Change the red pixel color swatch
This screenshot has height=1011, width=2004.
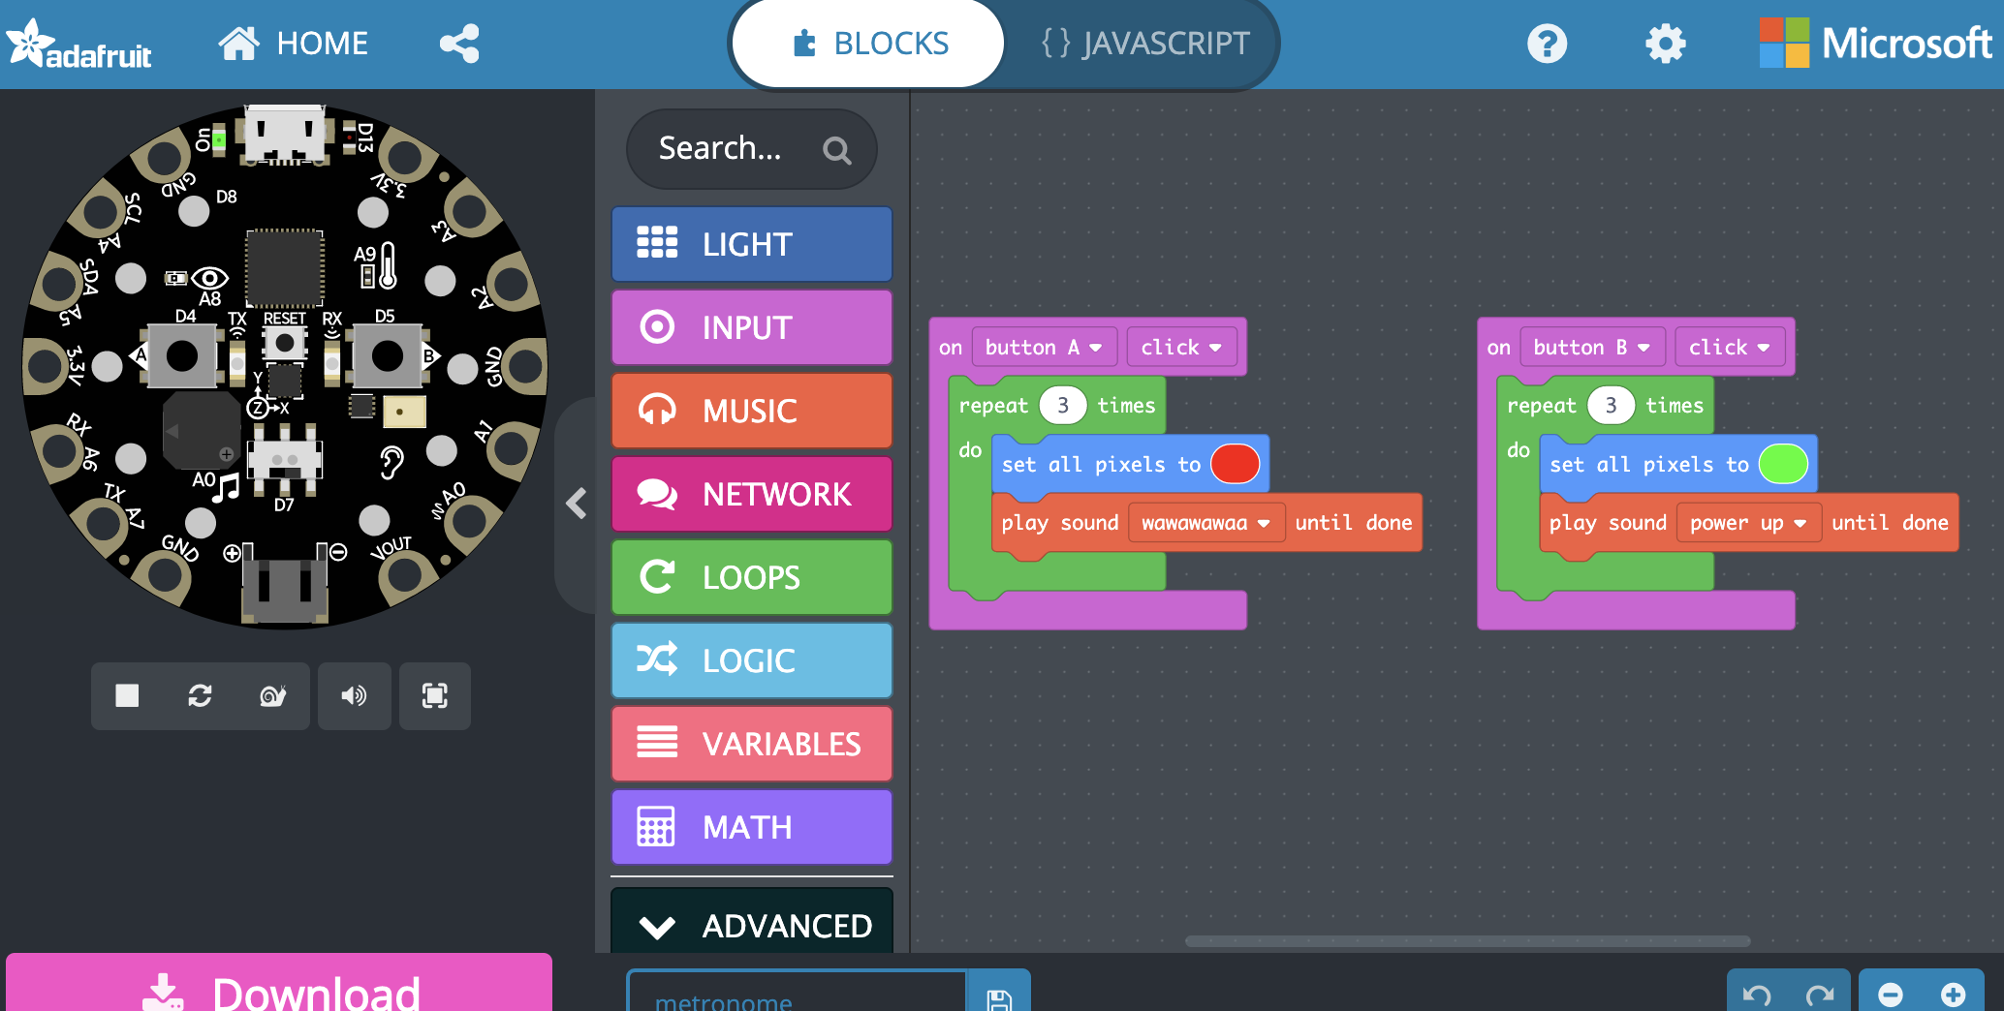[1235, 464]
